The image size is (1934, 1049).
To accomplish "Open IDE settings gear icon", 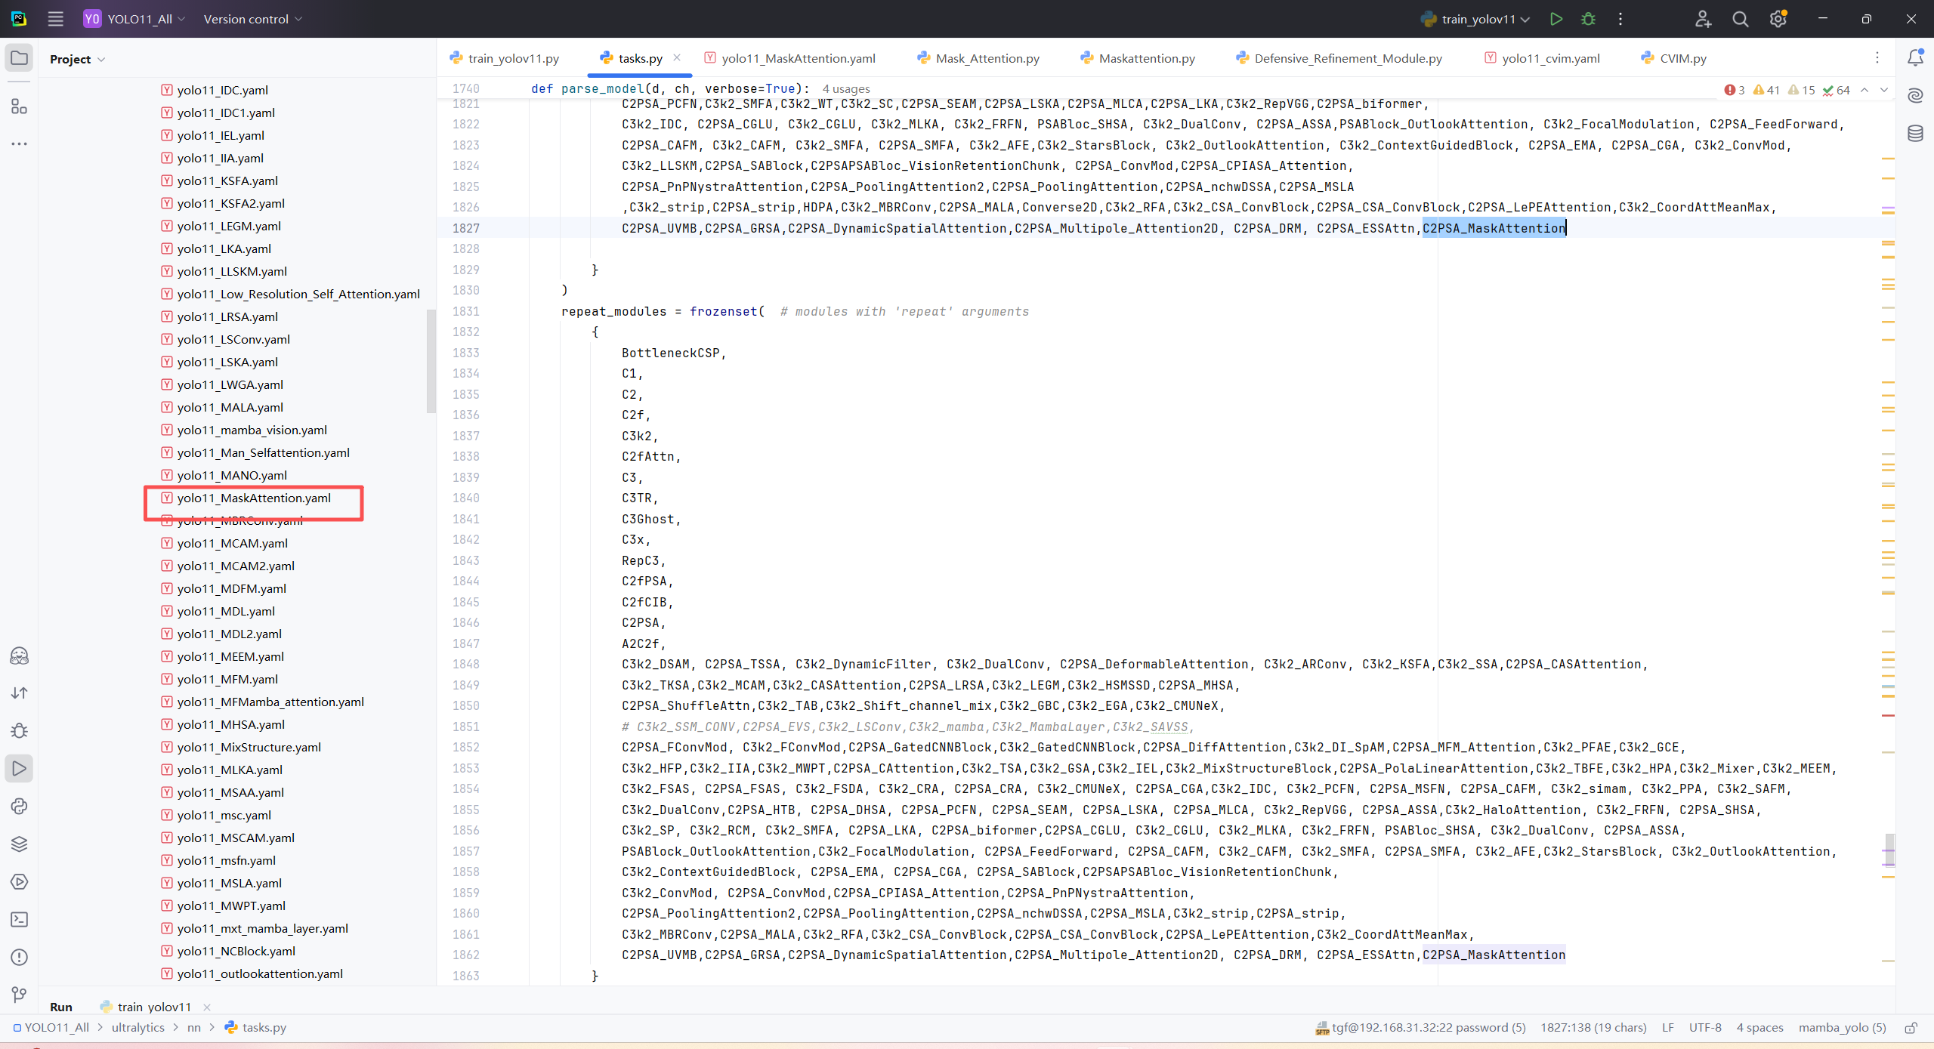I will click(x=1778, y=19).
